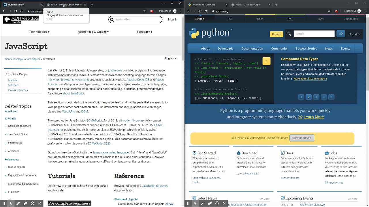The width and height of the screenshot is (369, 207).
Task: Click red extension icon in left browser
Action: [x=152, y=11]
